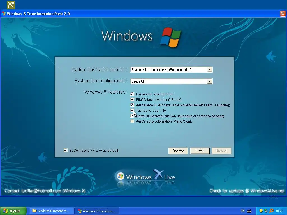Viewport: 287px width, 215px height.
Task: Click the network/safely remove tray icon
Action: coord(266,211)
